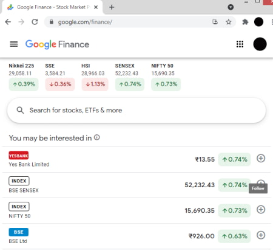Click the INDEX badge for BSE SENSEX

[x=19, y=181]
